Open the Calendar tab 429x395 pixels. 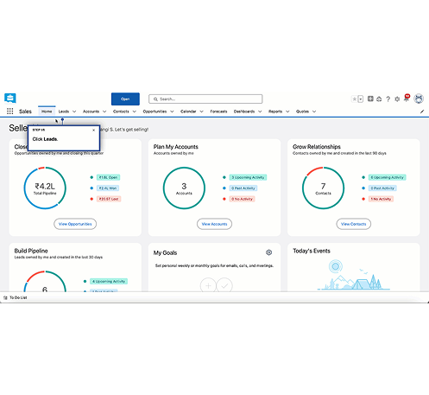[x=188, y=111]
